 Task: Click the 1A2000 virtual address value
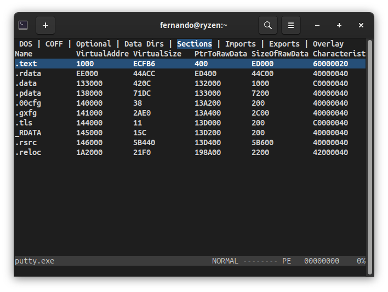pyautogui.click(x=89, y=152)
